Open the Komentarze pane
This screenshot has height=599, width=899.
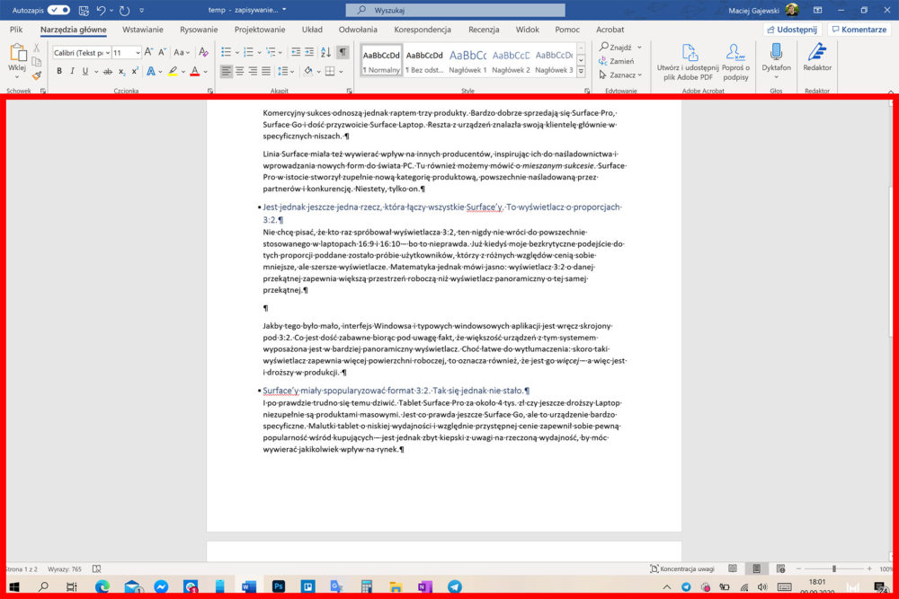(x=859, y=30)
